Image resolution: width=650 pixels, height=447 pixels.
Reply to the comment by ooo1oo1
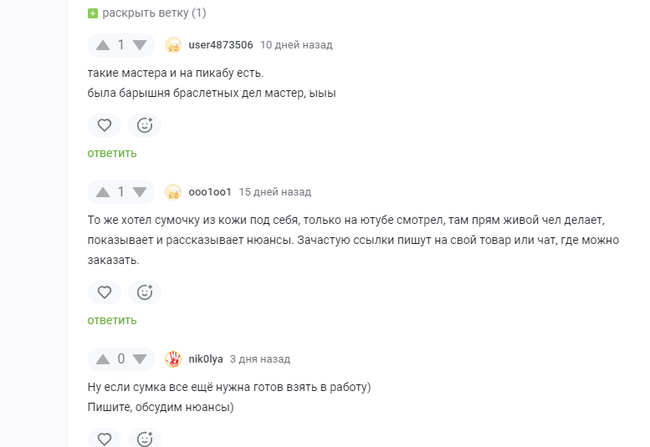[112, 320]
